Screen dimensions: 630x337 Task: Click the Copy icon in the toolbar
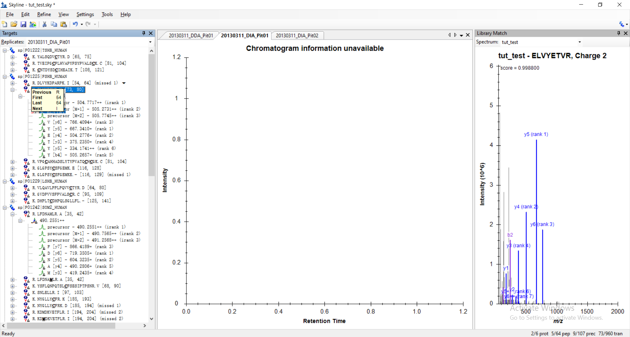click(x=54, y=24)
